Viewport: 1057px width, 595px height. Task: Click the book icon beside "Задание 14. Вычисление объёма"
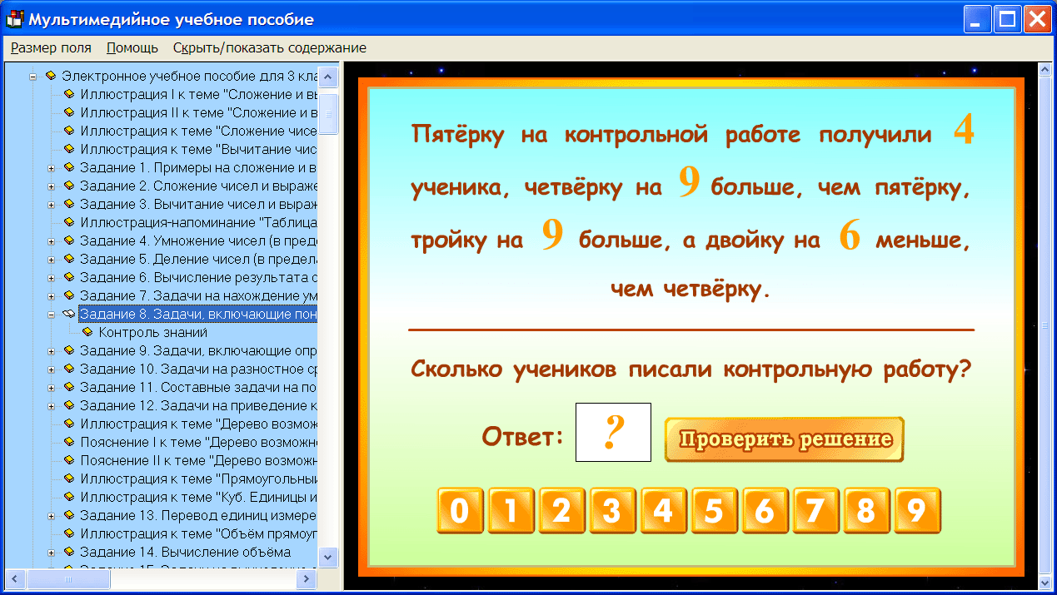pos(70,551)
